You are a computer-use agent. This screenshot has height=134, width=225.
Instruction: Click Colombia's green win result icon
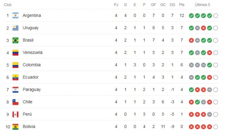point(210,65)
